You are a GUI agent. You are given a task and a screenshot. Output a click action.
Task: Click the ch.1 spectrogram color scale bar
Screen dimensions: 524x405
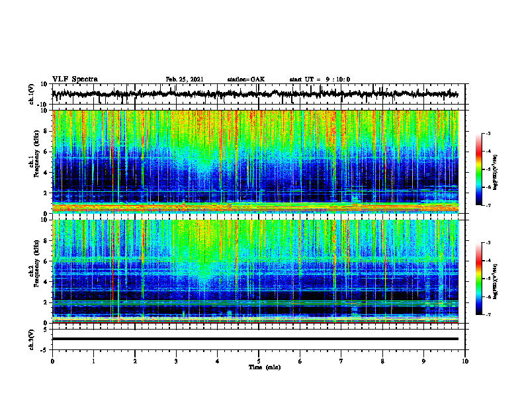click(479, 169)
